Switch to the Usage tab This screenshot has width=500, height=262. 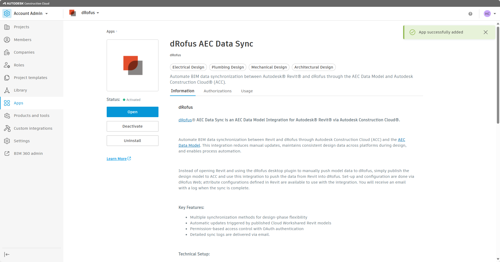(x=247, y=91)
